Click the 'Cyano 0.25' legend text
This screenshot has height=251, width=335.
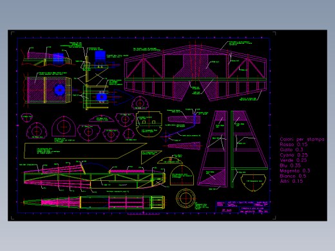click(294, 155)
